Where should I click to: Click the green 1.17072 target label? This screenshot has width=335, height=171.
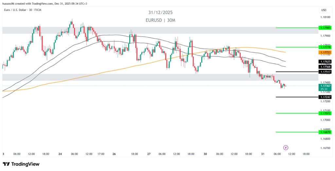(x=326, y=113)
